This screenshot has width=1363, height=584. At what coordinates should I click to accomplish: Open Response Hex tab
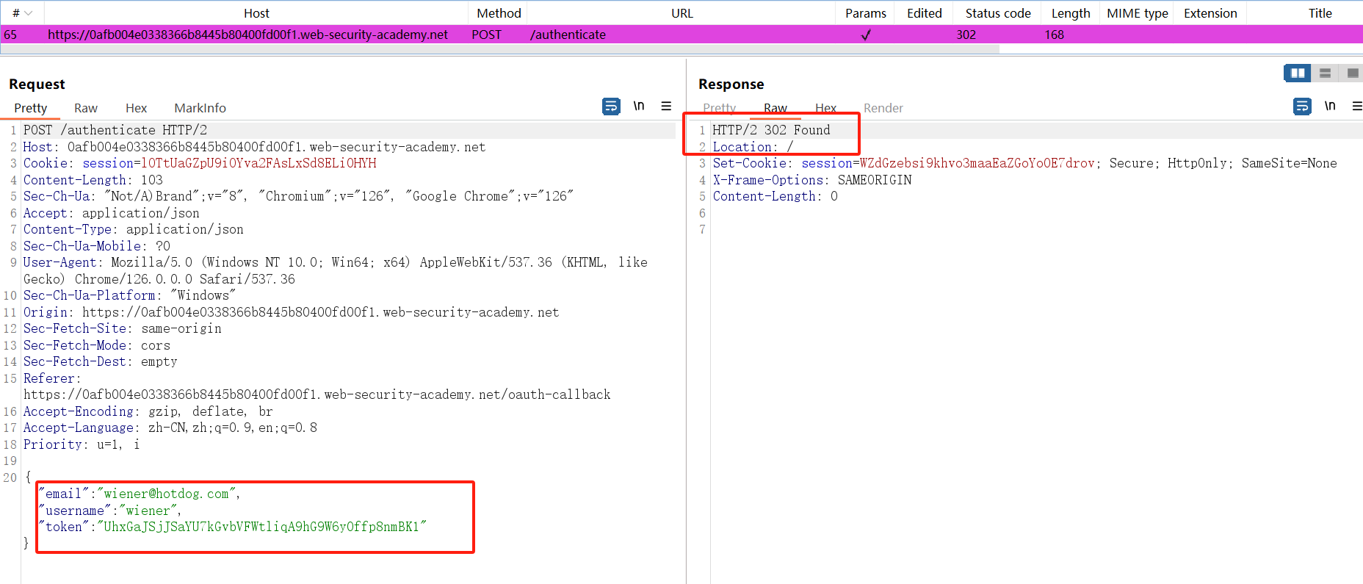[825, 108]
